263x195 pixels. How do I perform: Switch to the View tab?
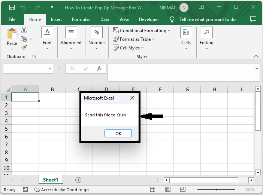point(124,19)
